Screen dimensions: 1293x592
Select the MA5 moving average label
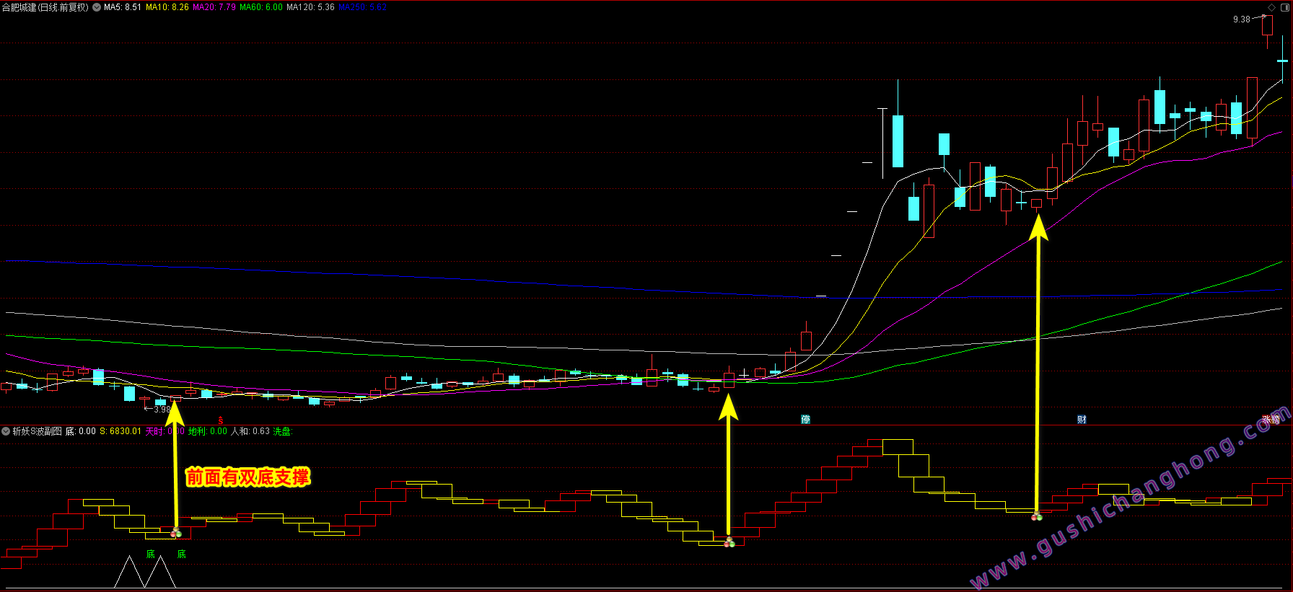[x=123, y=7]
